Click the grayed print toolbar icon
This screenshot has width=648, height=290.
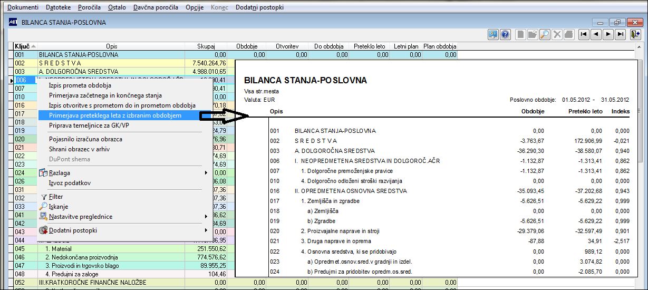tap(568, 34)
